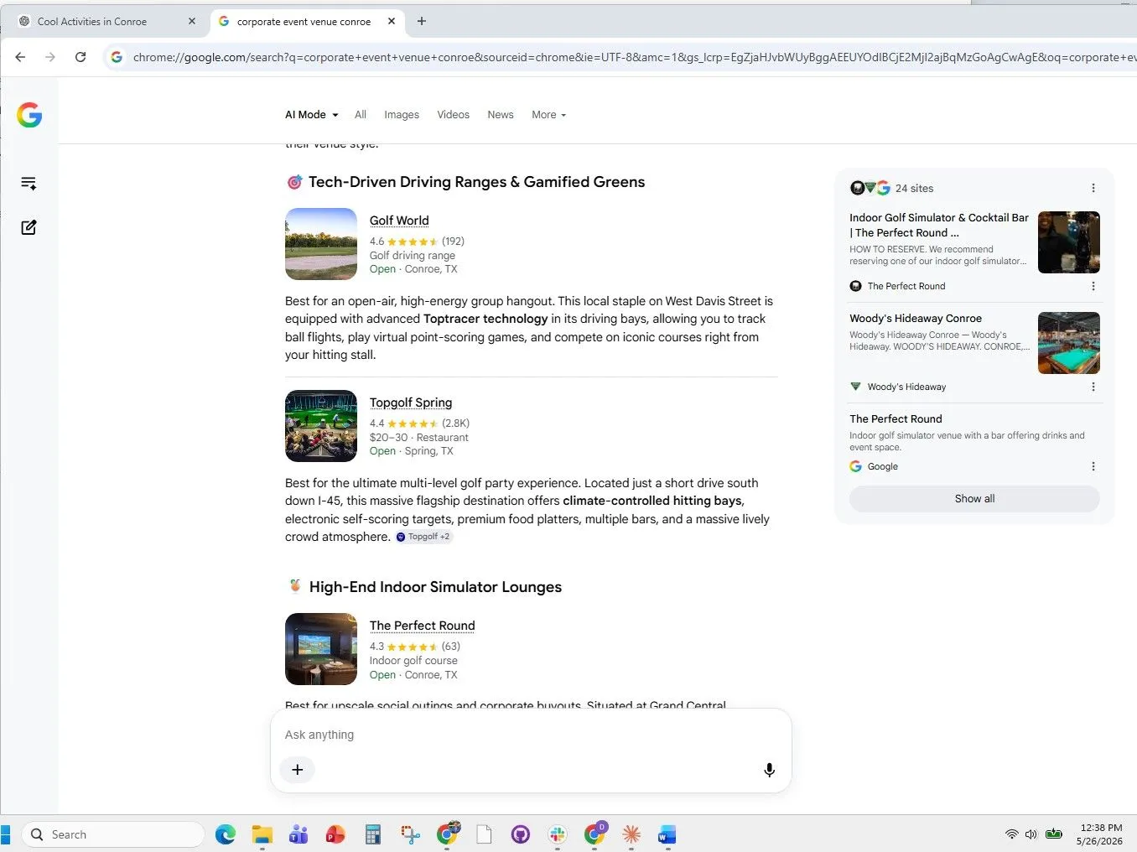
Task: Open the Golf World thumbnail photo
Action: pyautogui.click(x=321, y=244)
